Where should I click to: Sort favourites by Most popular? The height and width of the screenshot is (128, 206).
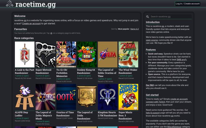[124, 29]
